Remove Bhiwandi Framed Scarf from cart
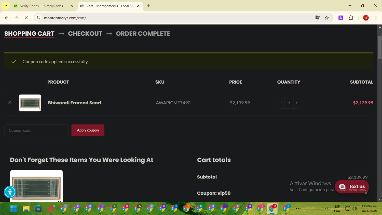The image size is (382, 215). [10, 103]
